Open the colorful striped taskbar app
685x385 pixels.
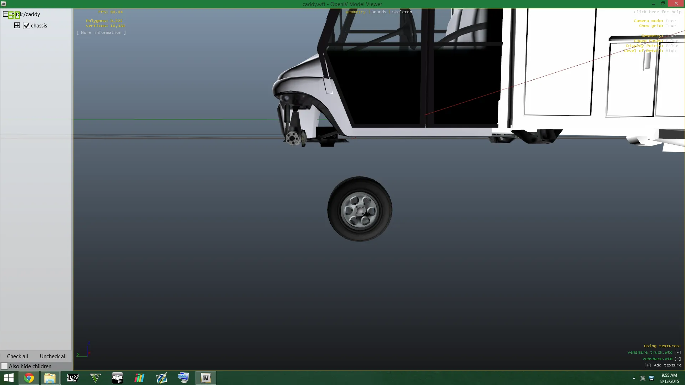tap(139, 378)
